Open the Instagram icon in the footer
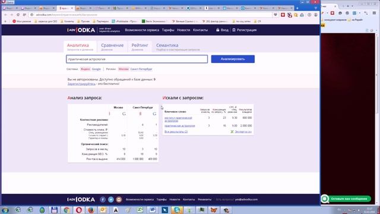This screenshot has width=380, height=214. click(x=119, y=200)
